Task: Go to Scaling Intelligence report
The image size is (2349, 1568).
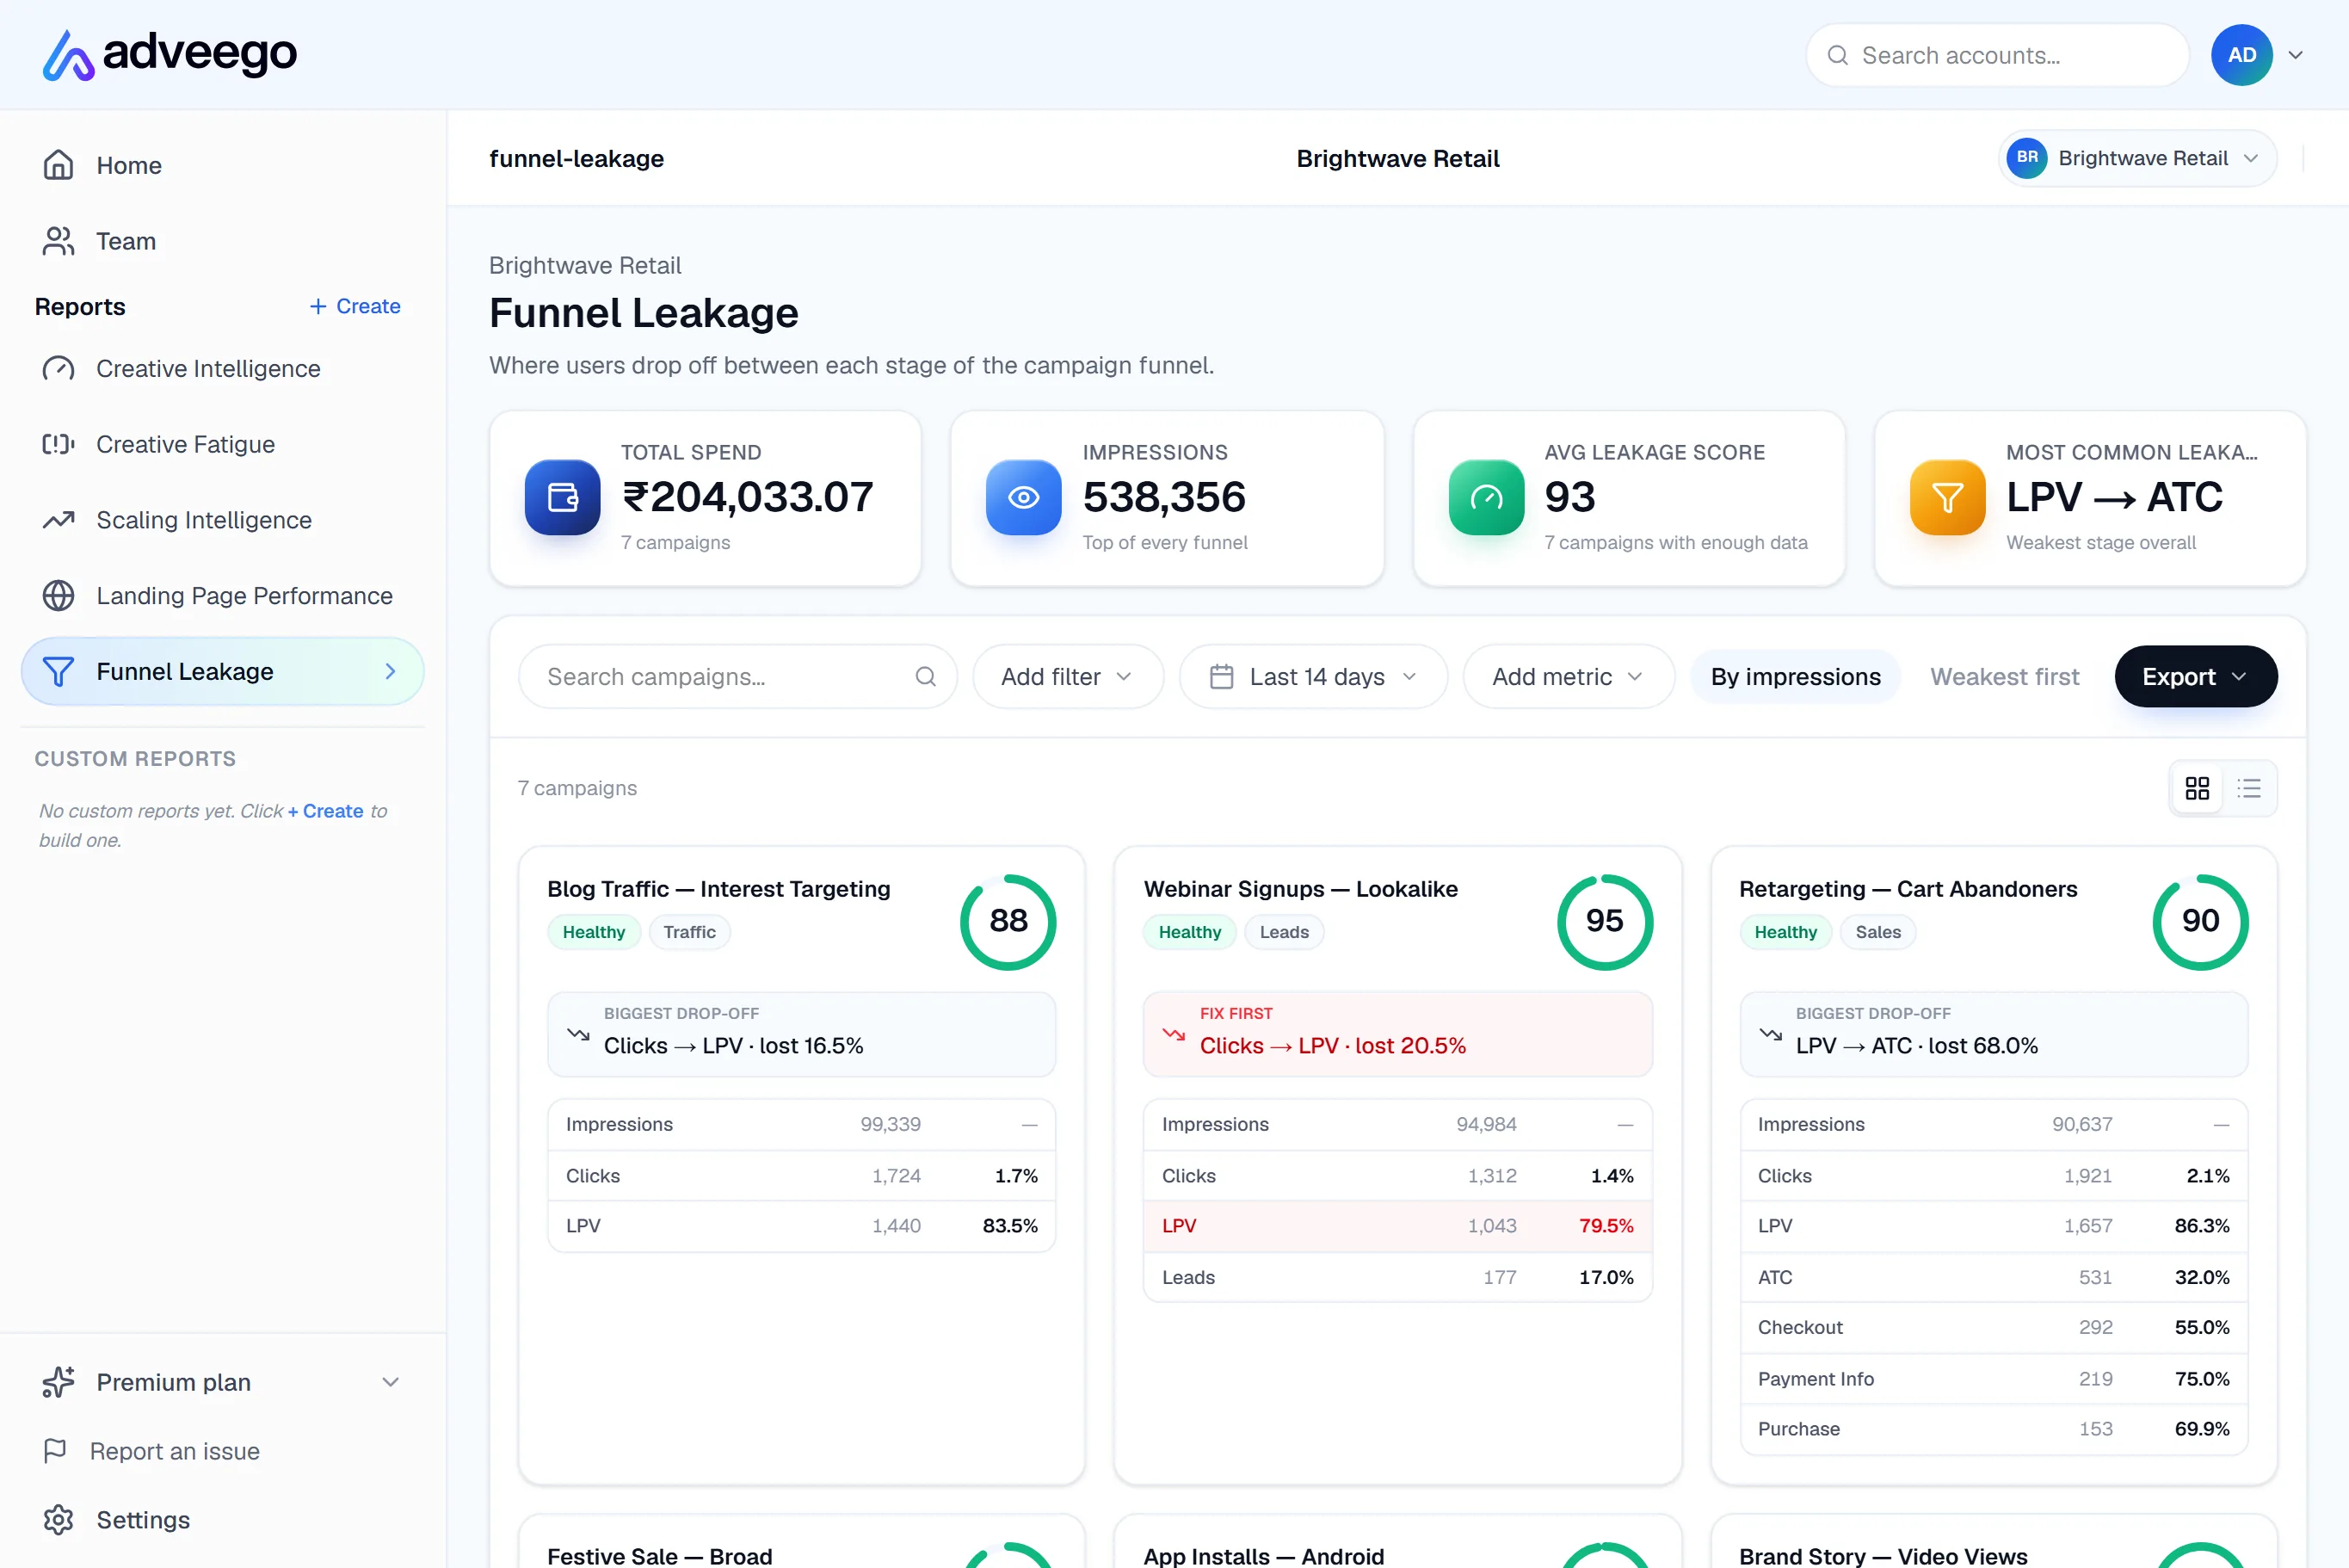Action: click(x=222, y=520)
